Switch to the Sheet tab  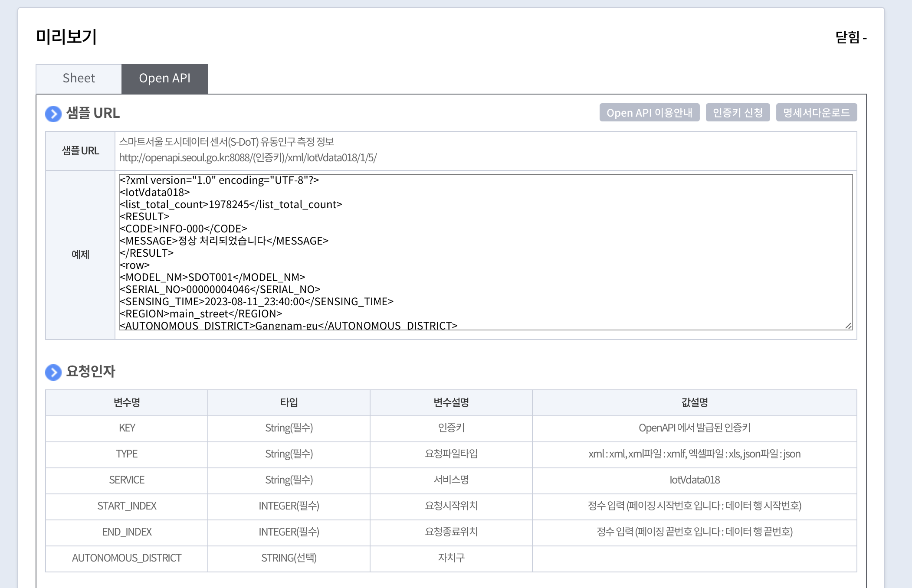tap(79, 78)
